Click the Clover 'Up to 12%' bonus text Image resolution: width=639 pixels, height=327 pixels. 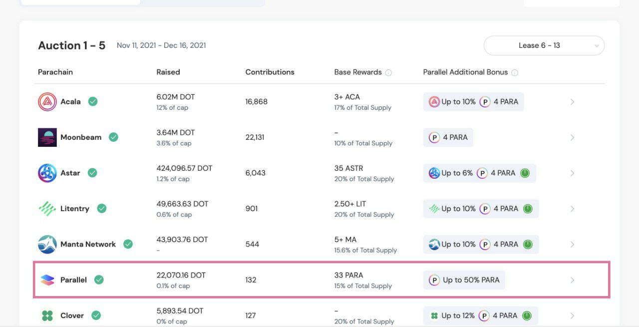coord(458,316)
